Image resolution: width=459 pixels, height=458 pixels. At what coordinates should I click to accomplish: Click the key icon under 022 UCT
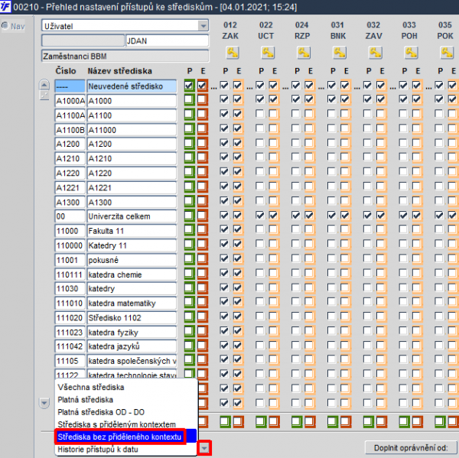268,53
